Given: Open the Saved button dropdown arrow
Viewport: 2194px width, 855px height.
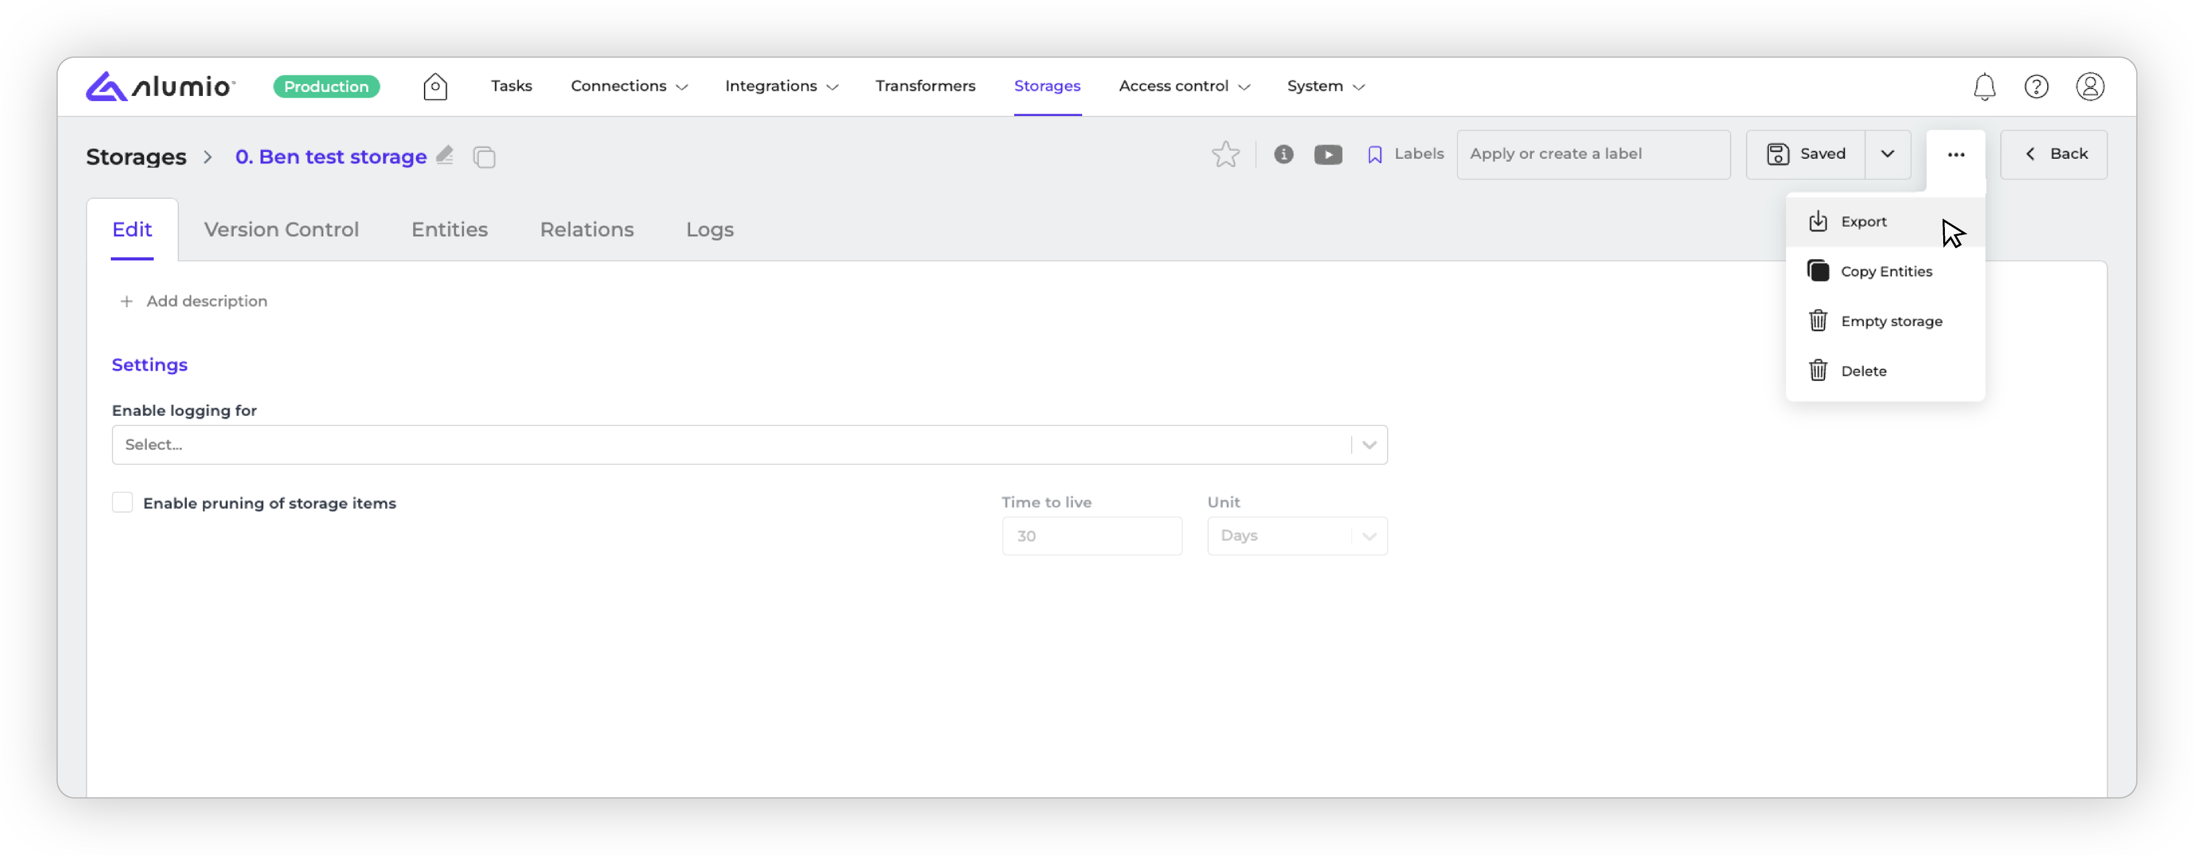Looking at the screenshot, I should coord(1887,154).
